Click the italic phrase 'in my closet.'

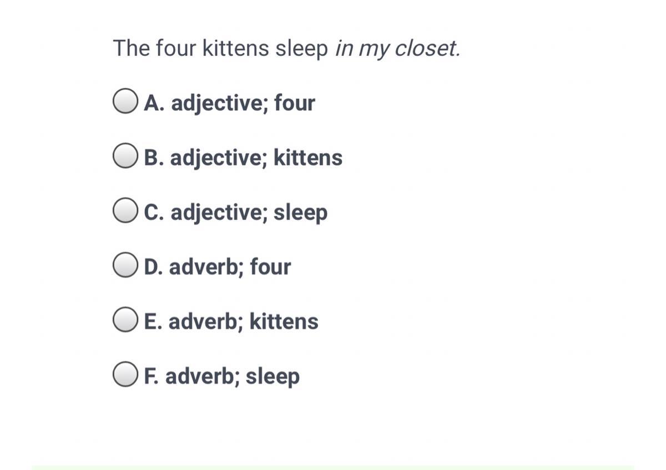pos(398,49)
